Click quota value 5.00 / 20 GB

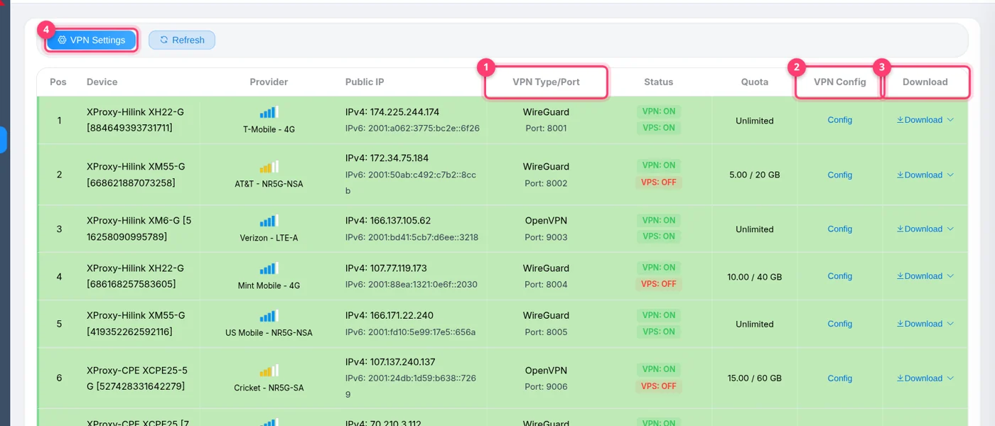pyautogui.click(x=755, y=175)
